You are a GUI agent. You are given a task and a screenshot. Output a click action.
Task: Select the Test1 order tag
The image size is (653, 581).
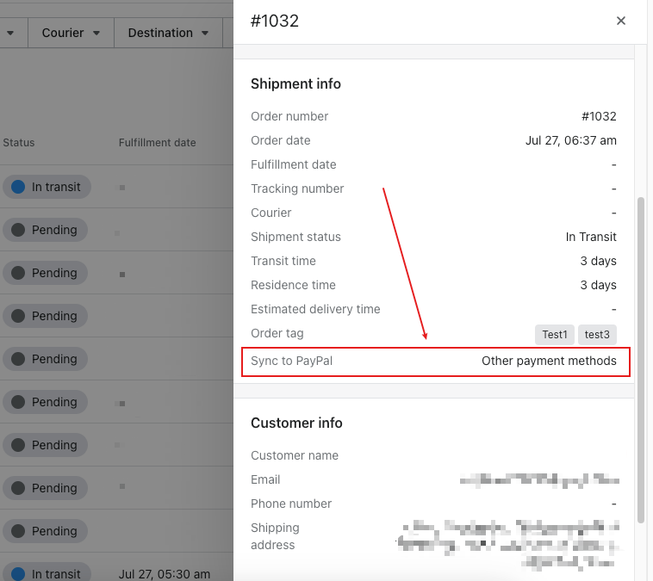point(554,335)
